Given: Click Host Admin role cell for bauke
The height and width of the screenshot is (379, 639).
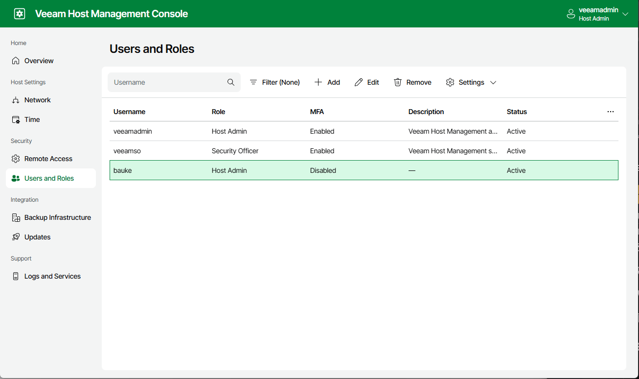Looking at the screenshot, I should (x=229, y=170).
